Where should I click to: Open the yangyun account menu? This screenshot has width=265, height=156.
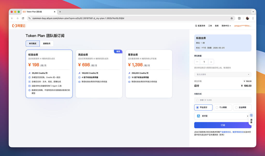[243, 26]
